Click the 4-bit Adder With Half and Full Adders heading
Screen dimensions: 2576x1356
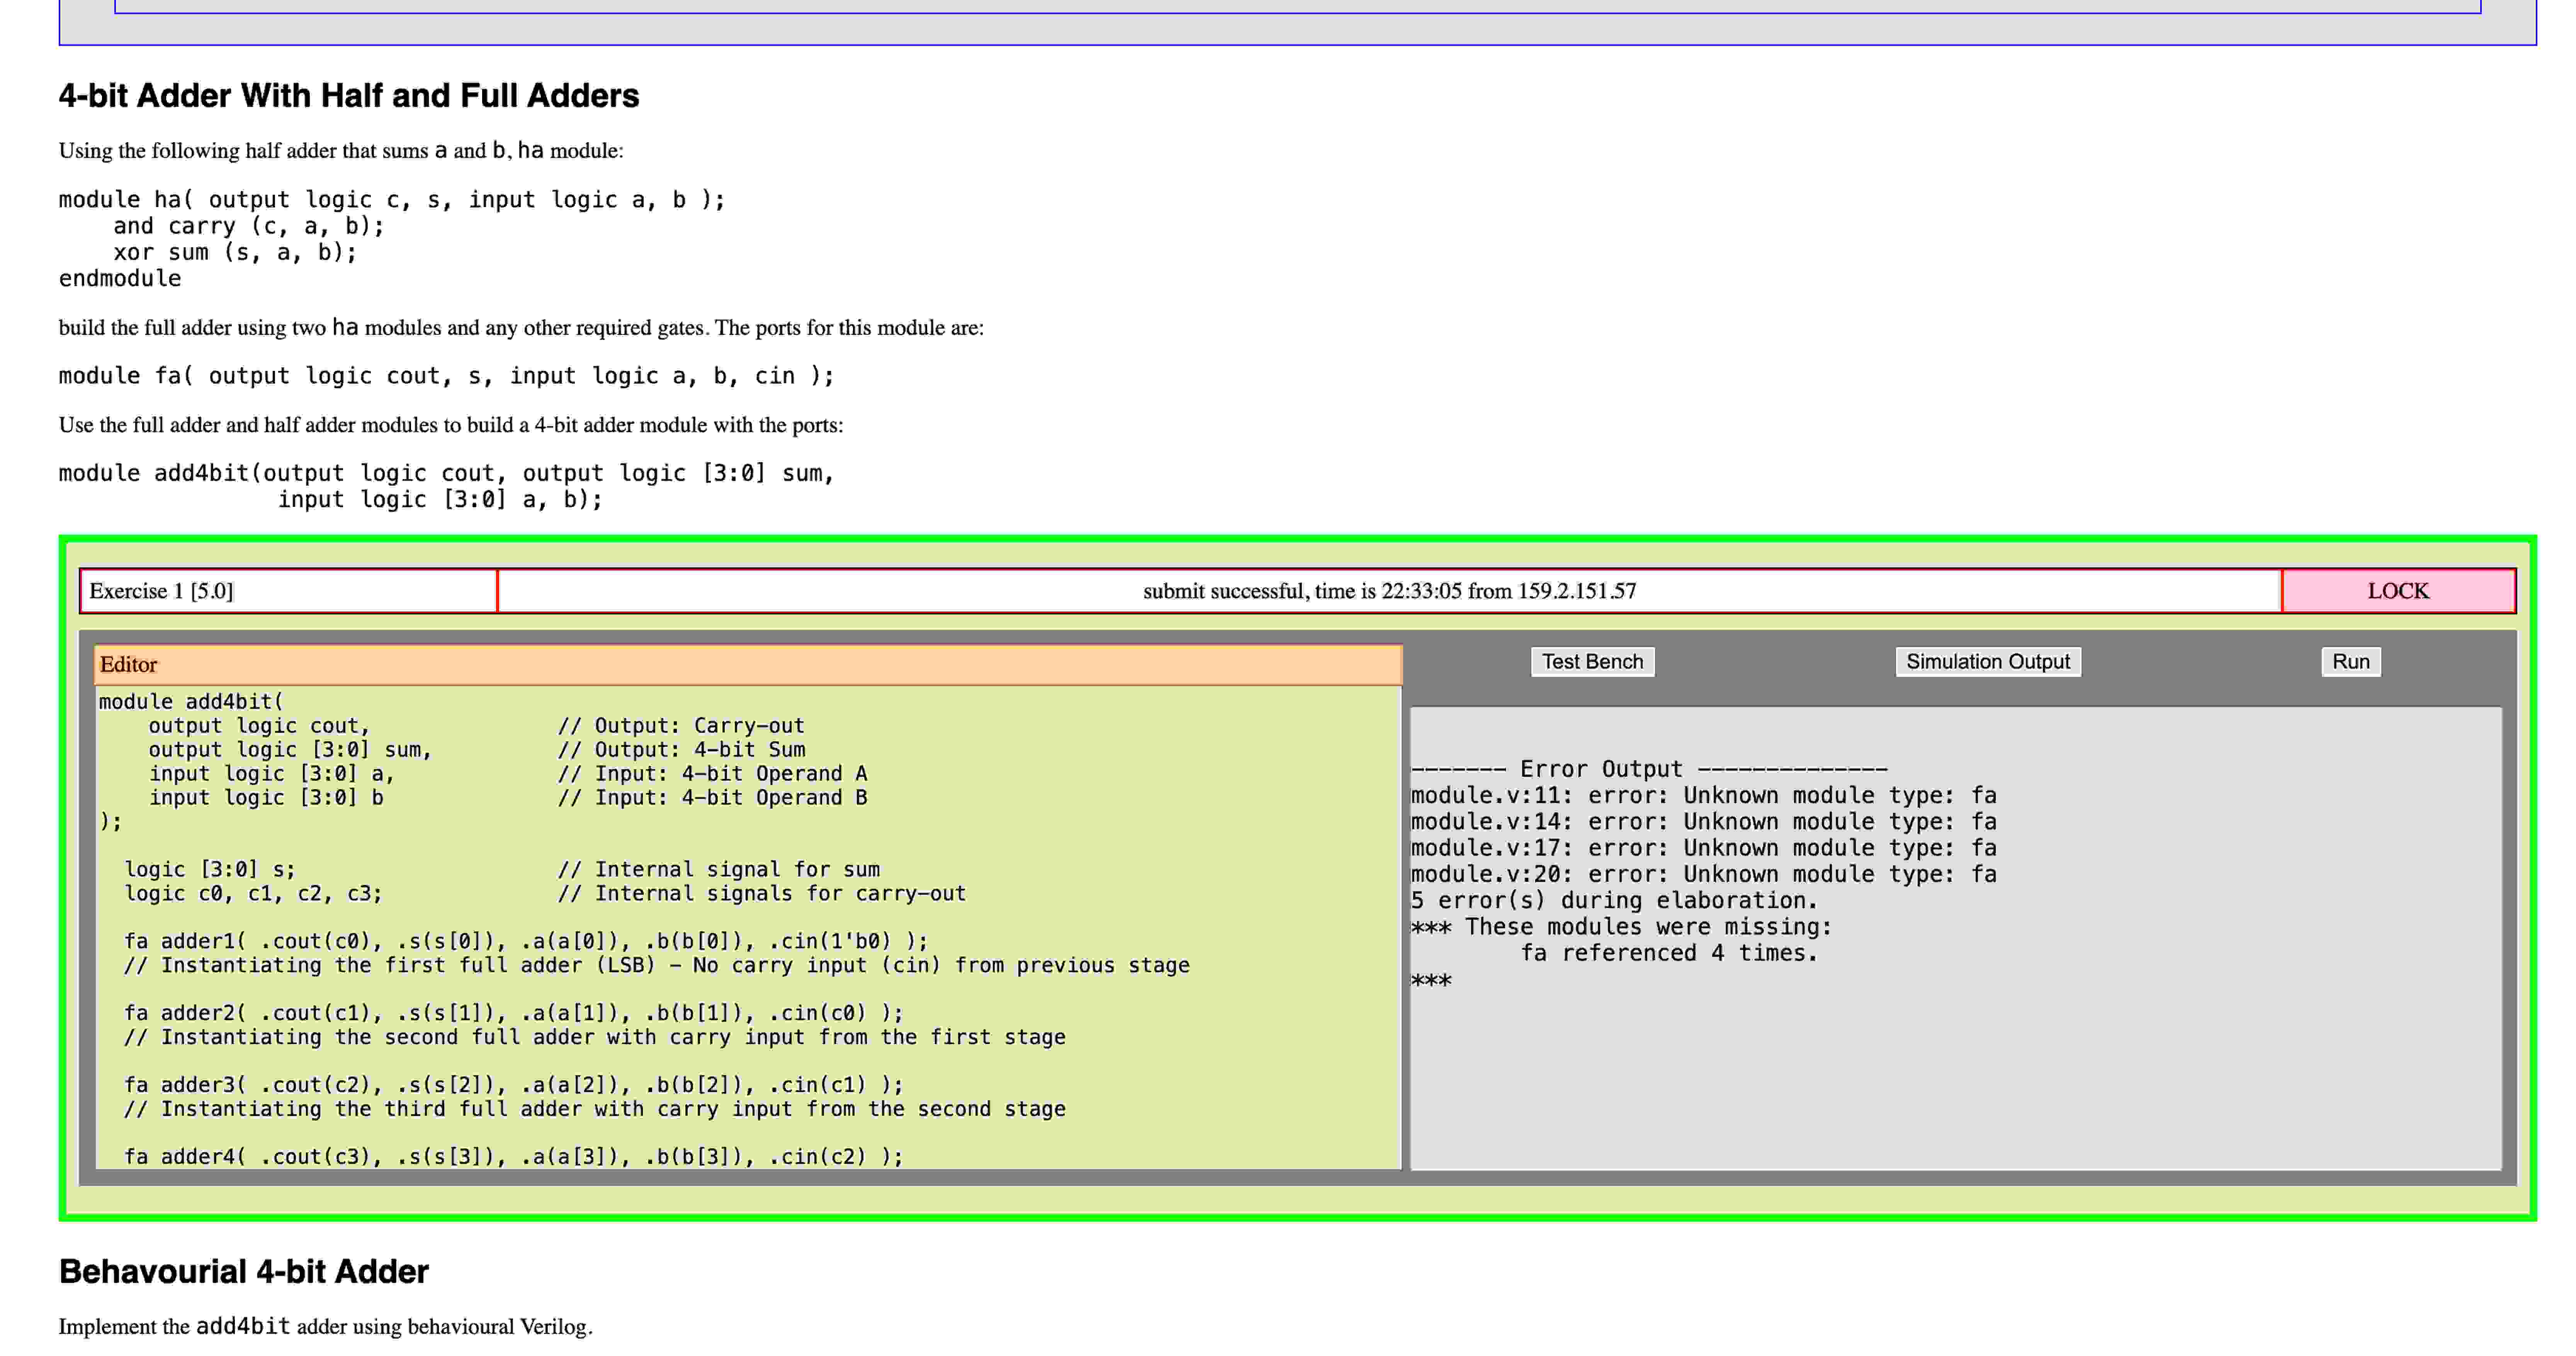pos(349,96)
